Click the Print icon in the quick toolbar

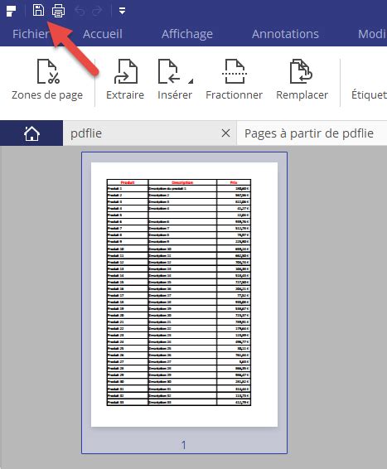pyautogui.click(x=58, y=11)
